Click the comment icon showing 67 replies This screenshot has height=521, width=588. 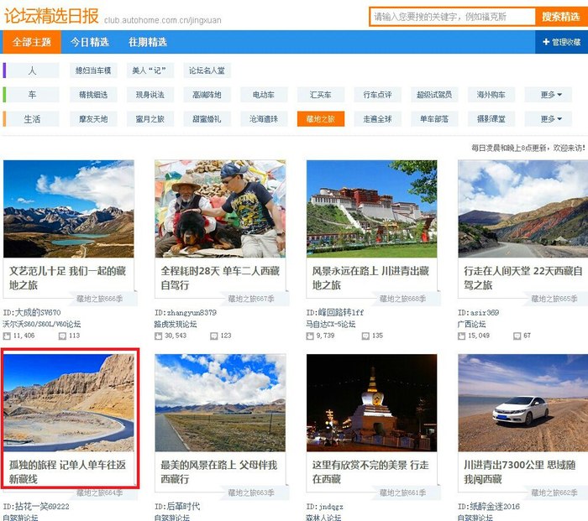(517, 336)
